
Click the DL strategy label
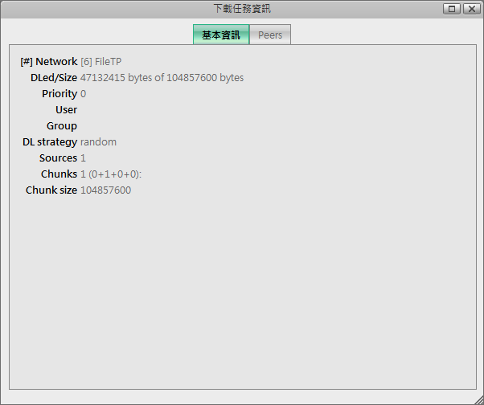tap(50, 142)
